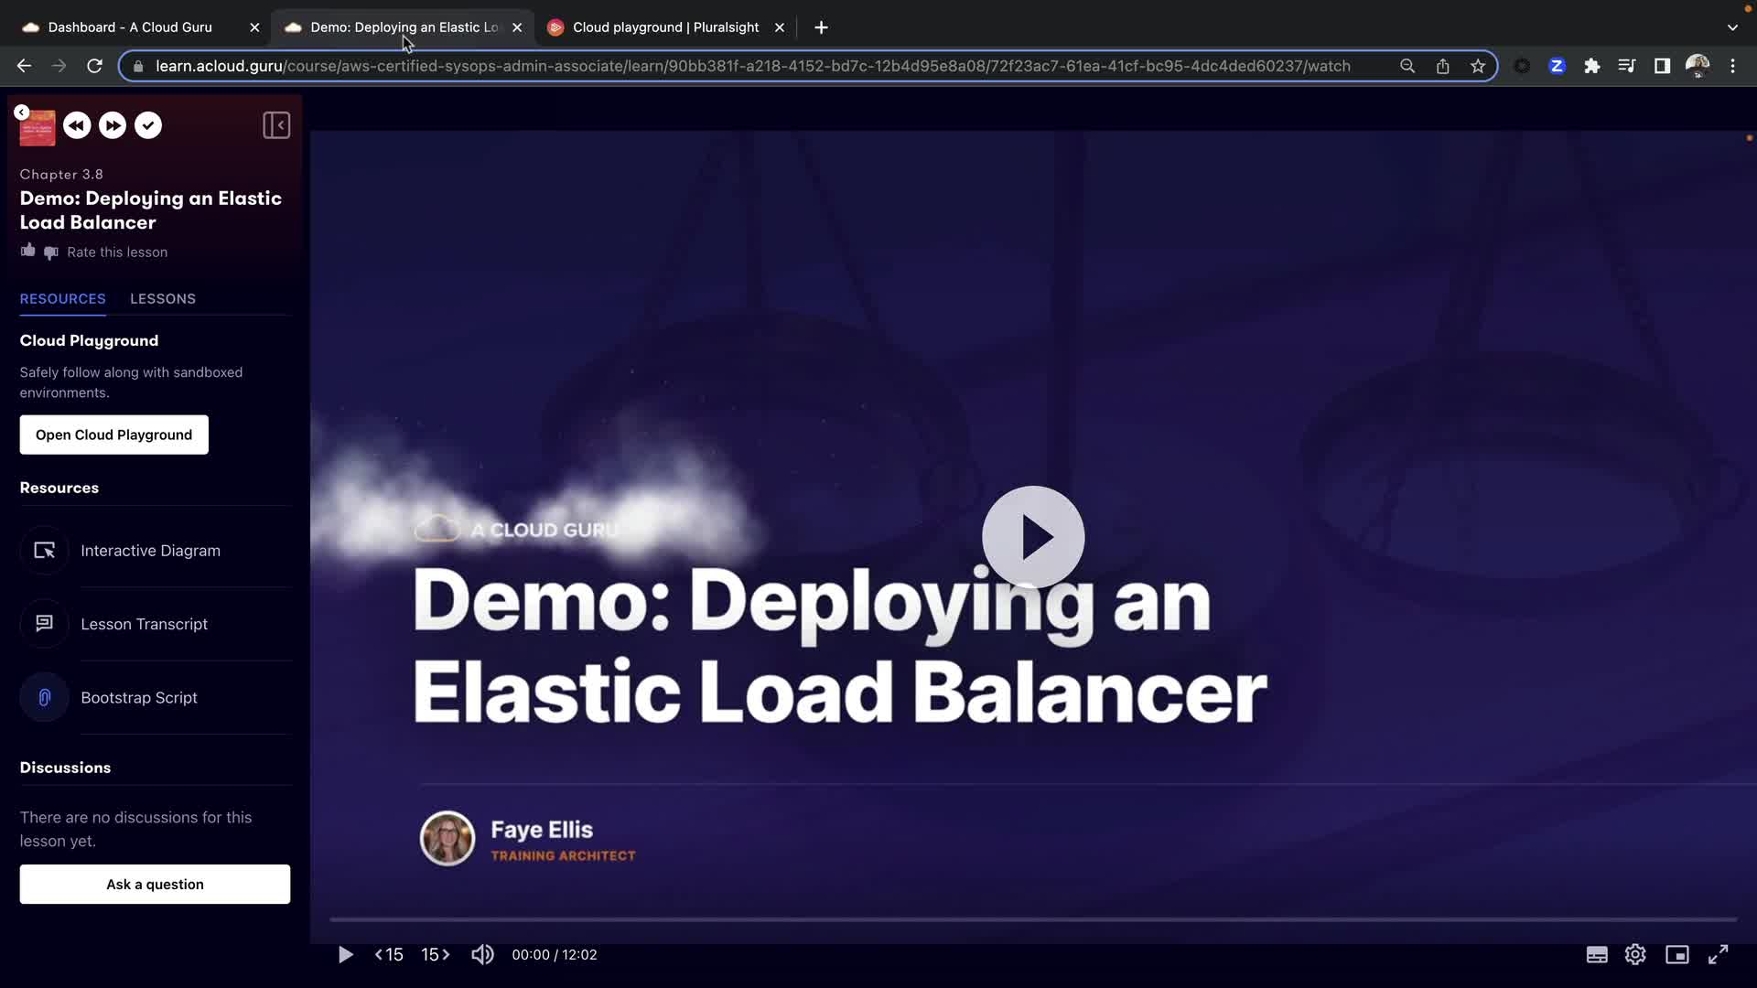Click the thumbs up rating icon
The width and height of the screenshot is (1757, 988).
28,251
